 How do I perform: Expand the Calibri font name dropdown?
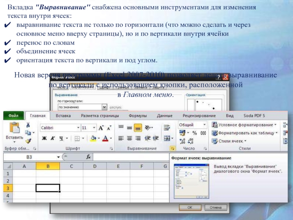(78, 128)
